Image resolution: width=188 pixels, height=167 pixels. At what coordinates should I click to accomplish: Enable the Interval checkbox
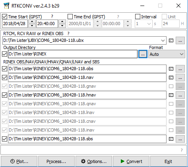(138, 17)
